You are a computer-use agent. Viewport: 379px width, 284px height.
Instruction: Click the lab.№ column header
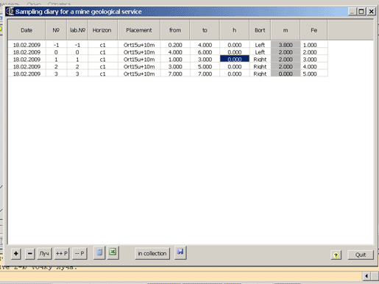click(x=77, y=30)
